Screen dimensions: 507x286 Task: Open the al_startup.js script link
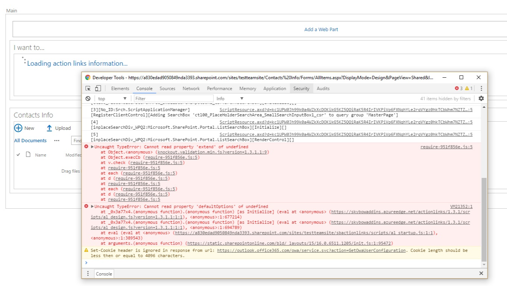click(303, 233)
